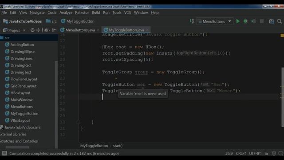Select JavaFxTubeVideos.iml file
Viewport: 284px width, 160px height.
tap(20, 128)
